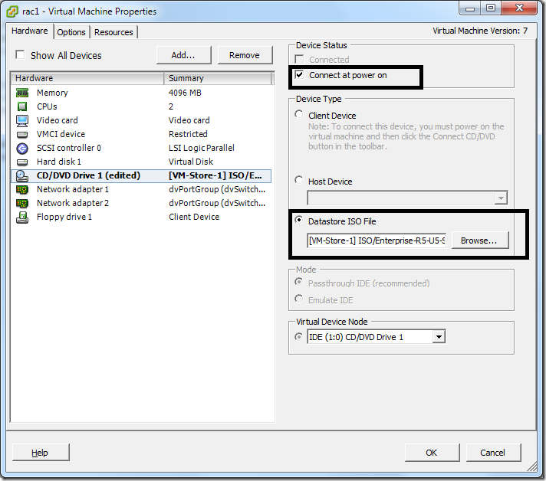
Task: Click the Network adapter 2 card icon
Action: [x=22, y=203]
